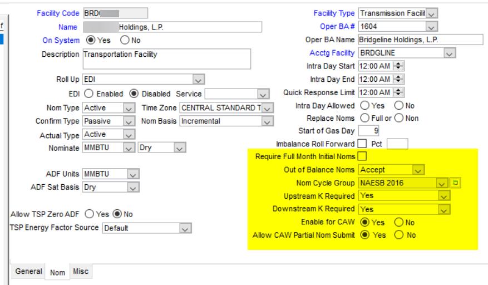
Task: Open the Roll Up dropdown
Action: 196,80
